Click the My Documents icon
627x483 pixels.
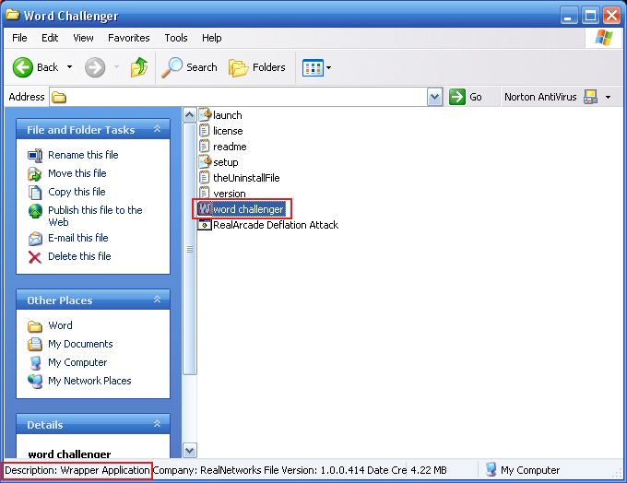click(35, 344)
